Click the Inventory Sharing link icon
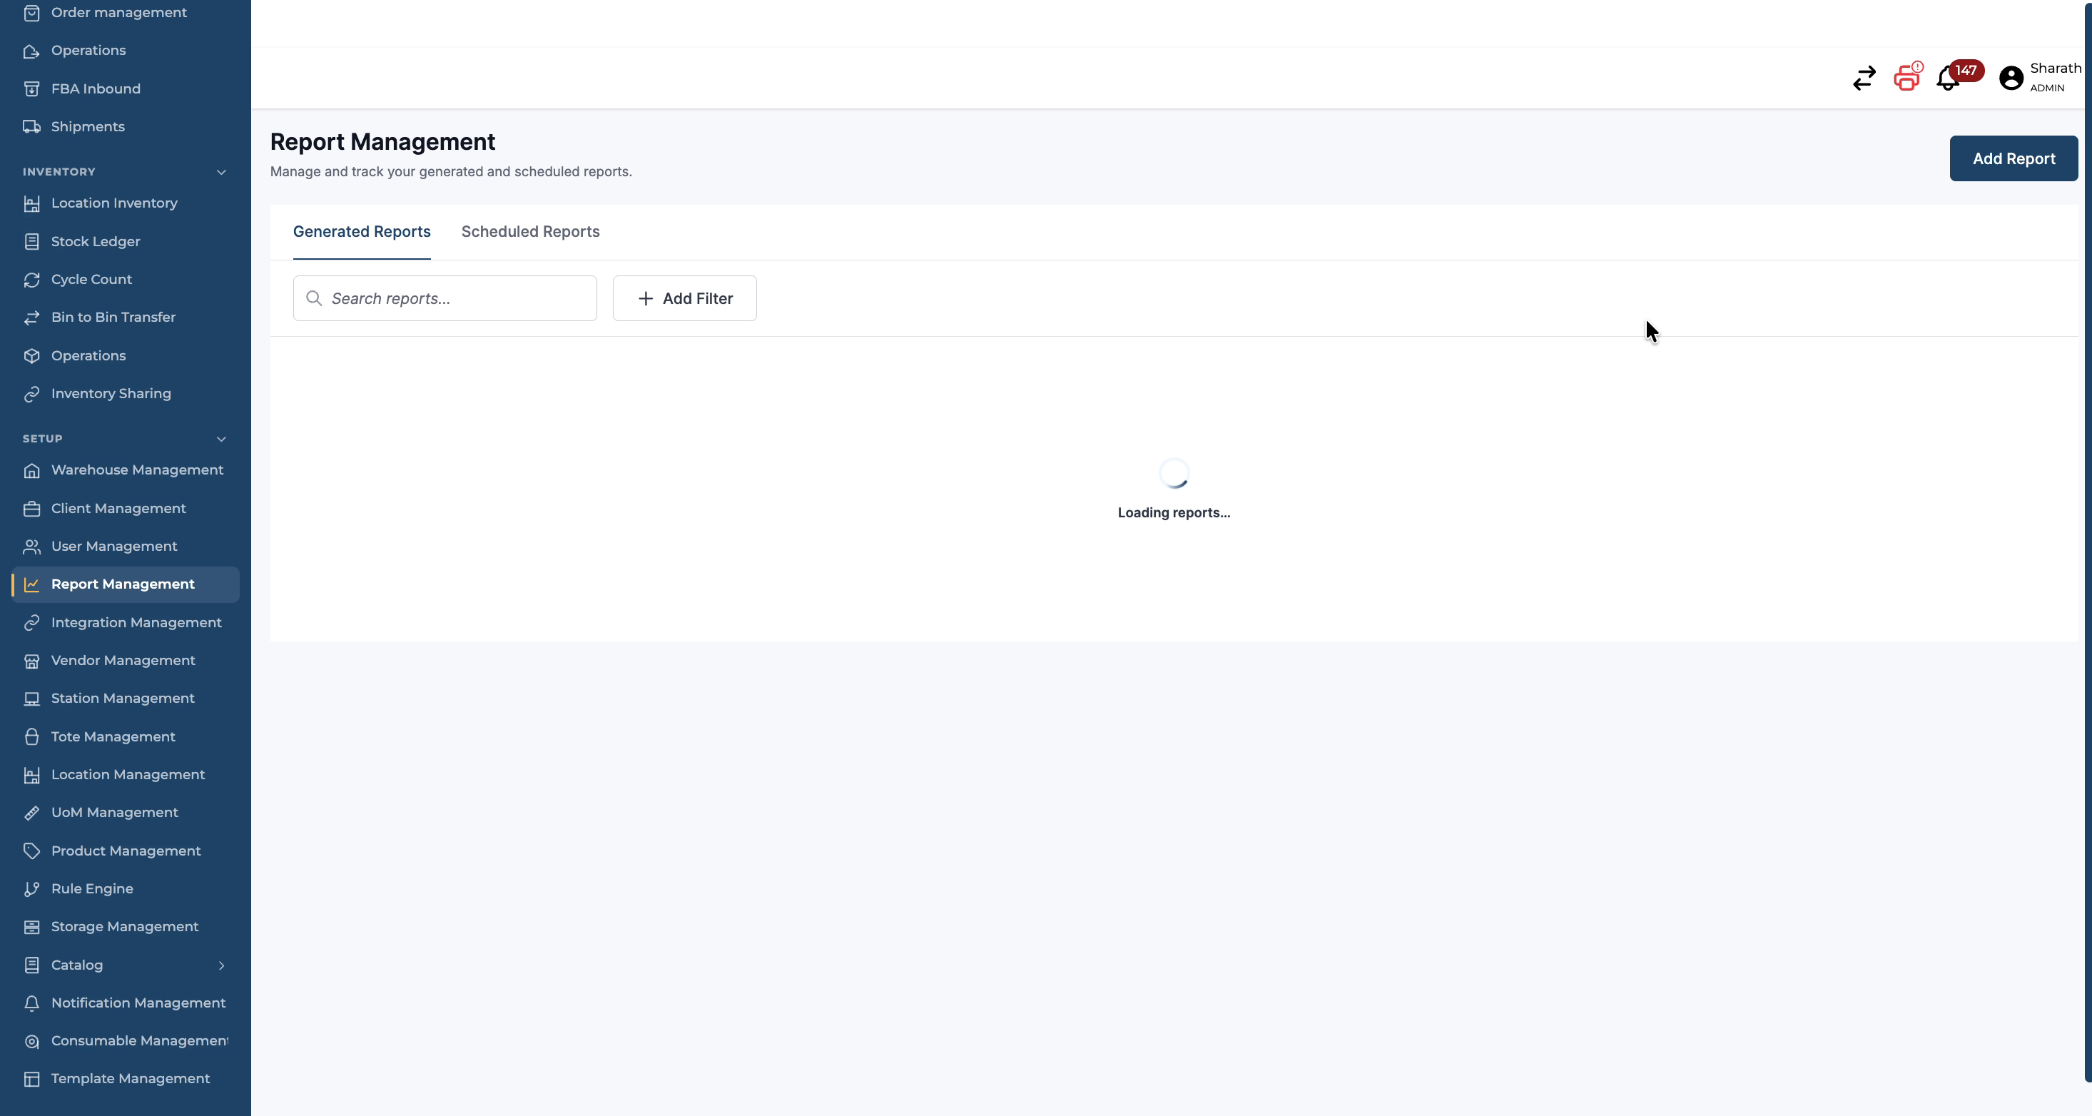This screenshot has width=2092, height=1116. click(x=31, y=394)
